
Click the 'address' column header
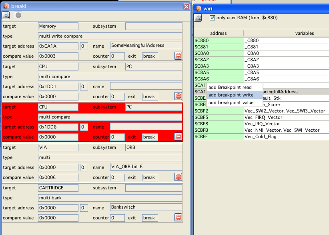[219, 33]
